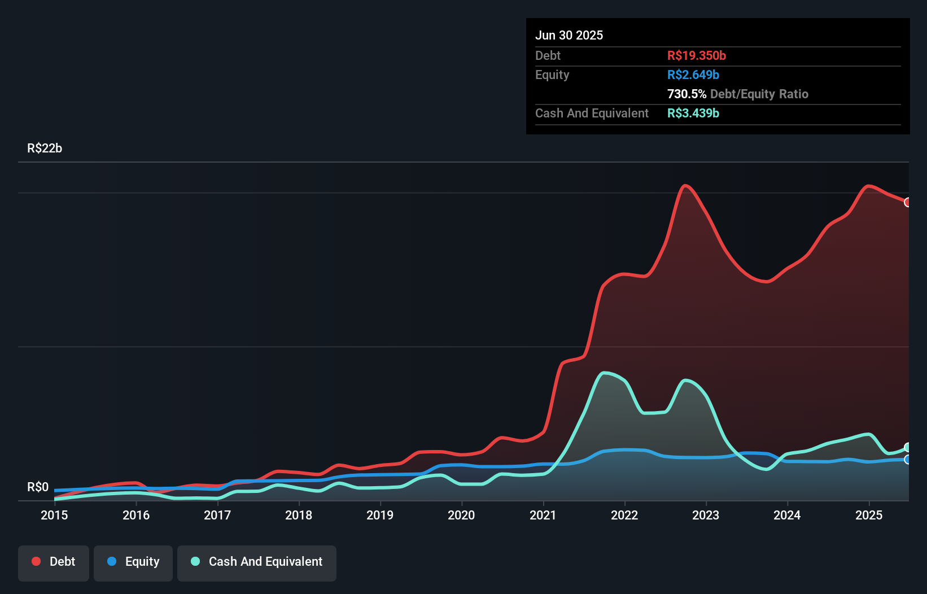Select the Cash series endpoint marker

pyautogui.click(x=908, y=447)
